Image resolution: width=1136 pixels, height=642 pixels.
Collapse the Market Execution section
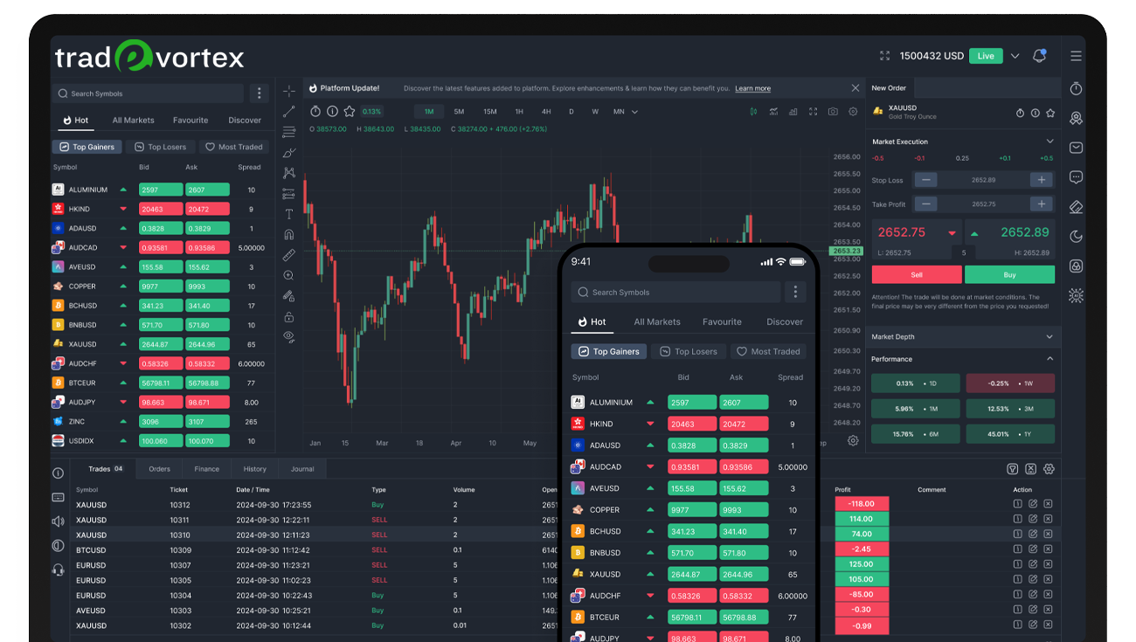pyautogui.click(x=1050, y=142)
